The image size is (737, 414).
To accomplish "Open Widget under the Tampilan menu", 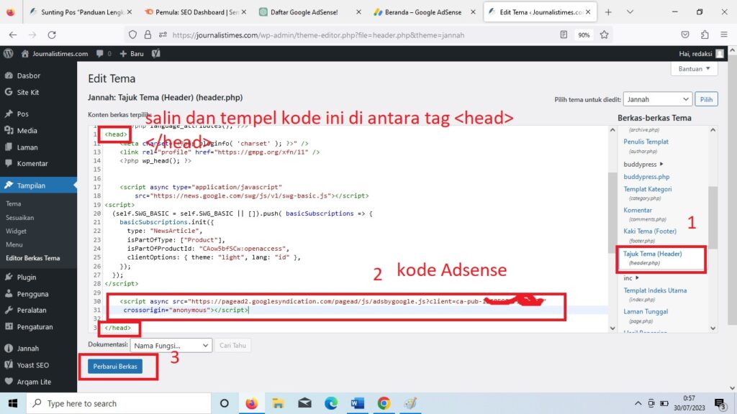I will click(x=16, y=231).
